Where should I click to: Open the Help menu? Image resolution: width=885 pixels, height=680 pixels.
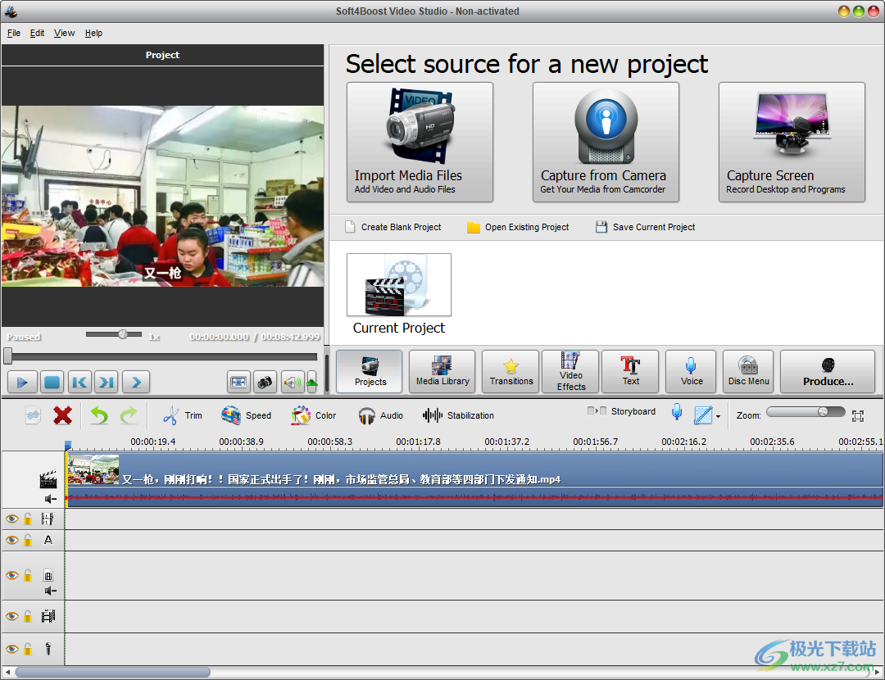pyautogui.click(x=93, y=33)
